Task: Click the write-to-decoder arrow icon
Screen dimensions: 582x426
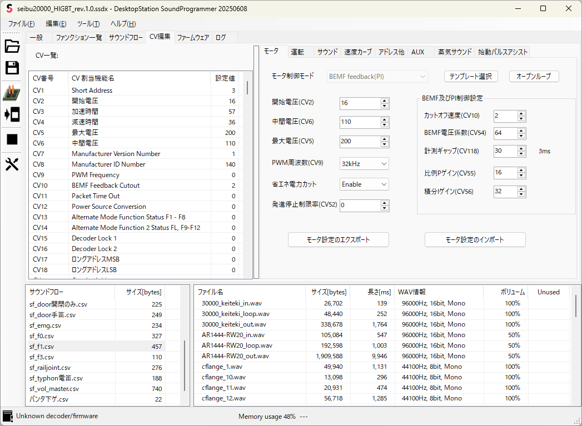Action: click(x=12, y=114)
